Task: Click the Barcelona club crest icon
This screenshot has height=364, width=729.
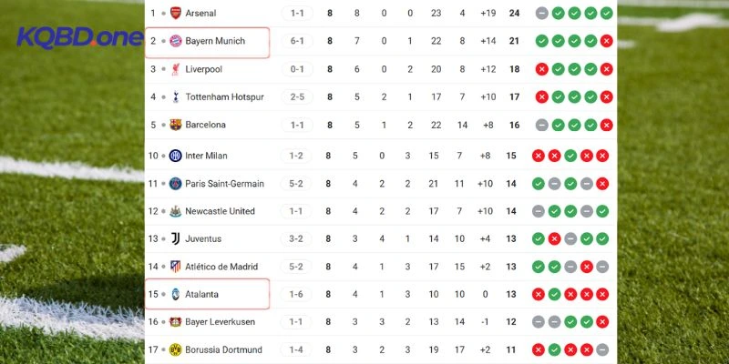Action: 176,125
